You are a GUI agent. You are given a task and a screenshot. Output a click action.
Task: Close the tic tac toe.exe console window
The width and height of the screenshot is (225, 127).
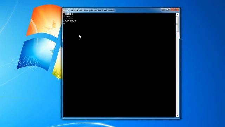tap(175, 10)
